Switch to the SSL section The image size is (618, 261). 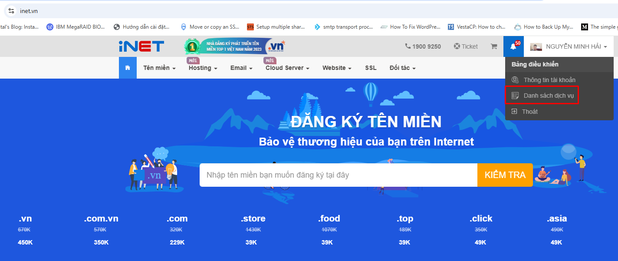[371, 68]
